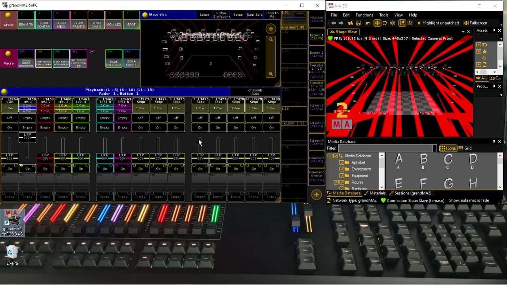Close the Stage View tab in MA 3D
The width and height of the screenshot is (507, 285).
coord(469,32)
